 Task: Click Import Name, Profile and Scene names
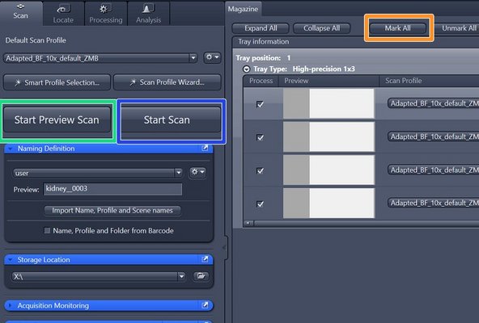click(x=112, y=211)
